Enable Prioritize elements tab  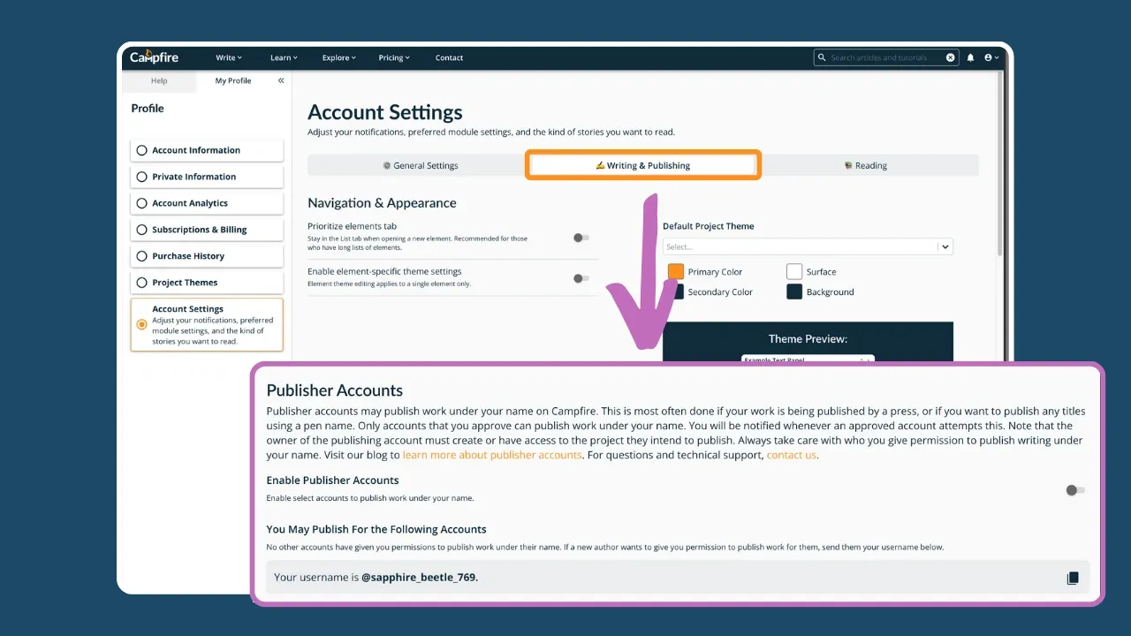[x=581, y=238]
